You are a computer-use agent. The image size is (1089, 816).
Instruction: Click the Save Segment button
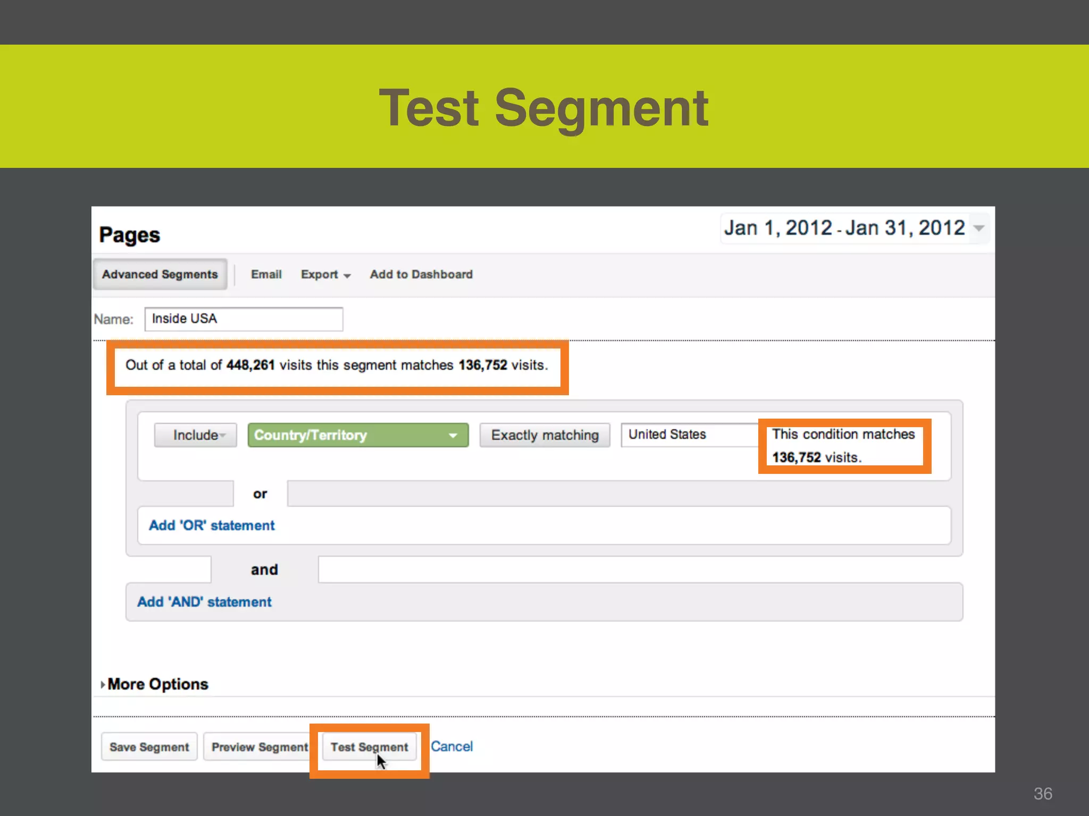point(149,746)
